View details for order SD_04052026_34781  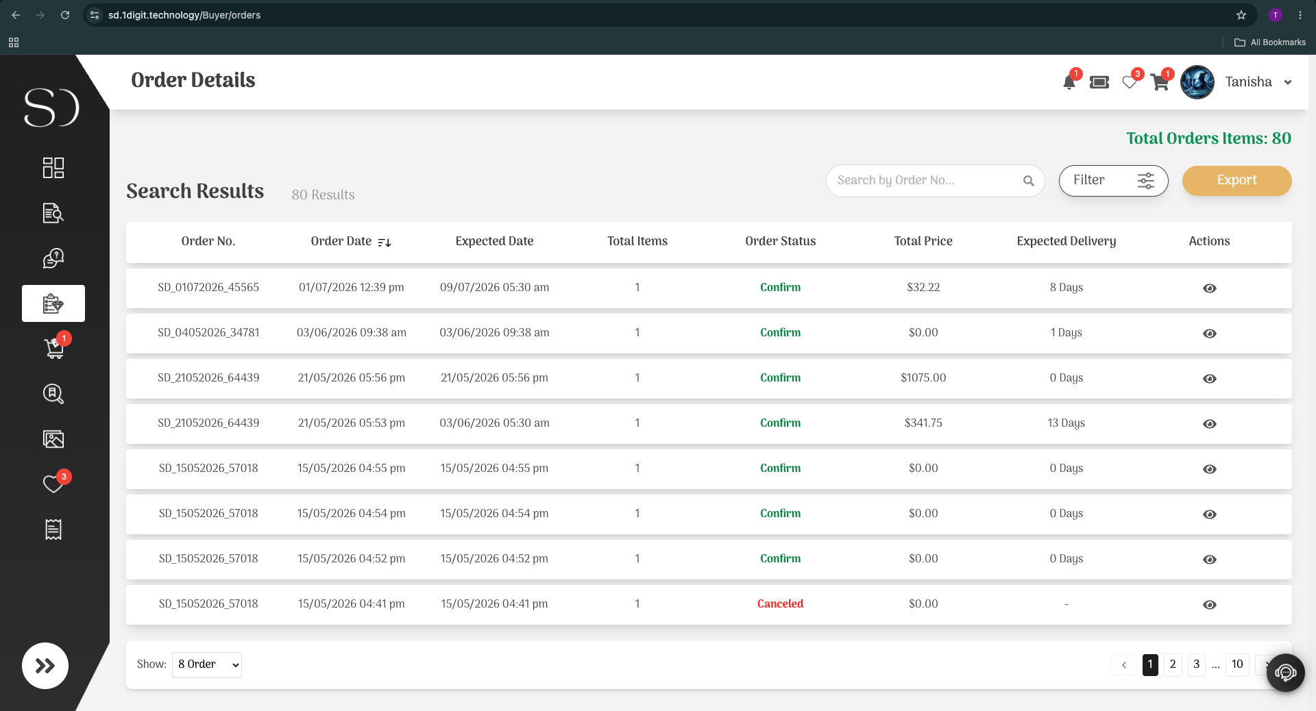[x=1210, y=334]
